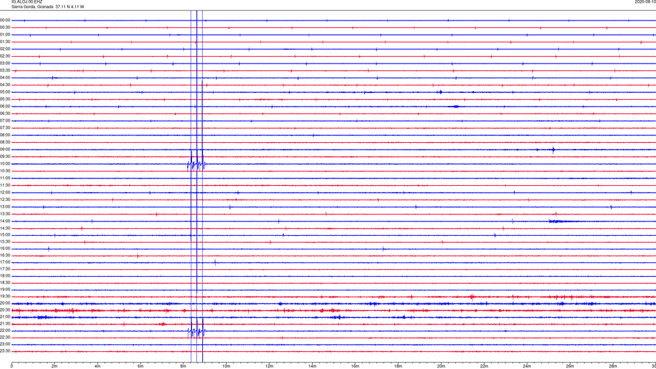Select the 04:30 time row label

point(5,85)
